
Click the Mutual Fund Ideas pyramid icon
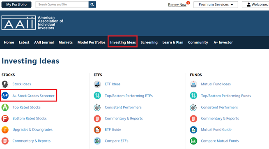tap(193, 84)
